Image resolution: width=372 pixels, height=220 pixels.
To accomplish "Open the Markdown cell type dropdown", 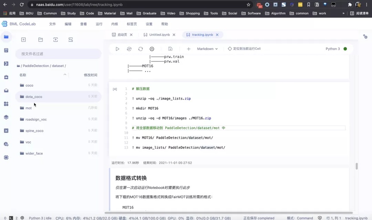I will [208, 49].
